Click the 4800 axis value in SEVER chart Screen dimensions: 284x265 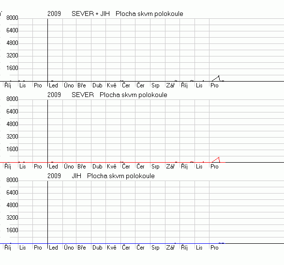click(12, 124)
